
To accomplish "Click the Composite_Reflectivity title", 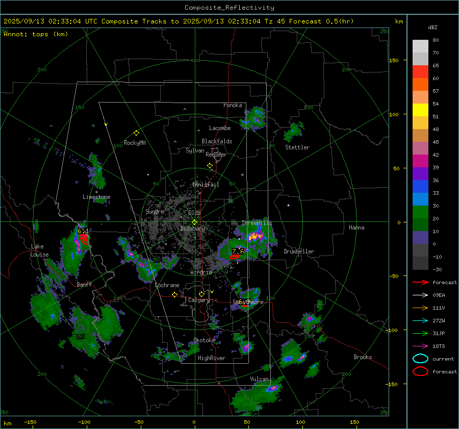I will [229, 8].
